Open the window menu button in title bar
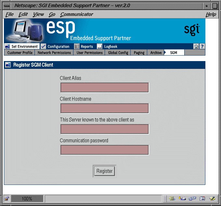 [x=7, y=6]
